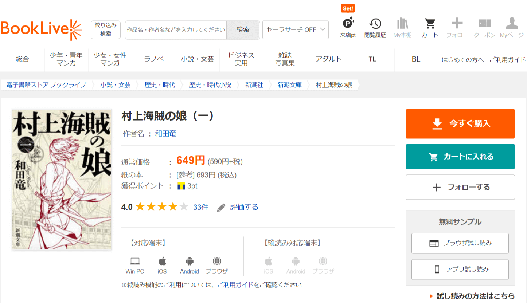Screen dimensions: 527x303
Task: Open the クーポン coupon icon
Action: 484,24
